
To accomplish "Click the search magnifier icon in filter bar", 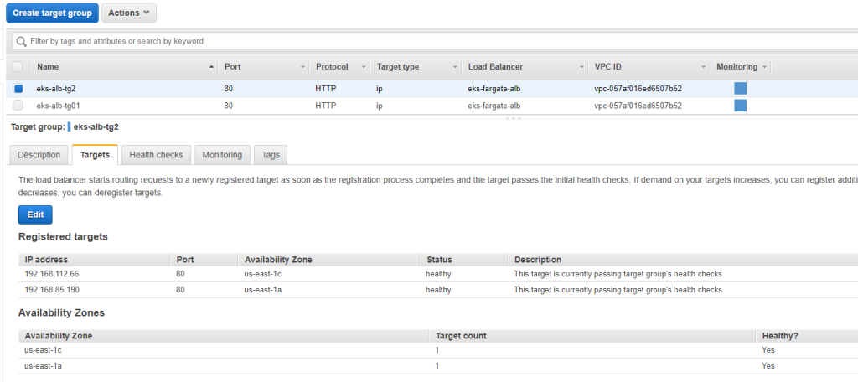I will coord(21,41).
